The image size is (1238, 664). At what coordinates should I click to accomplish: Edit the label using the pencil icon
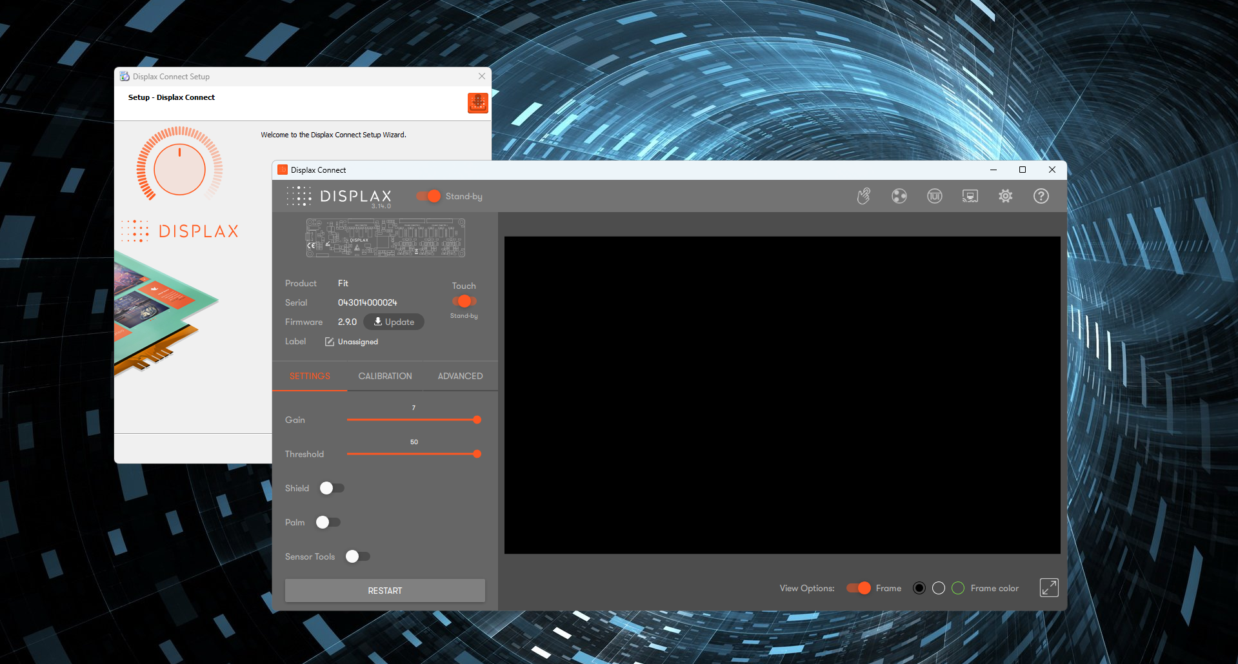coord(330,342)
